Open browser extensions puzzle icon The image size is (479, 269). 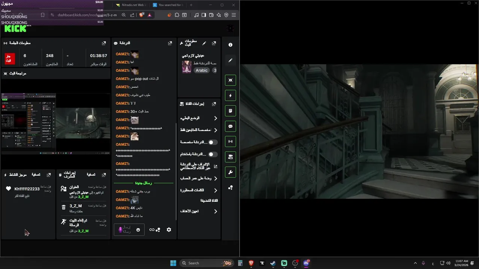pos(177,15)
